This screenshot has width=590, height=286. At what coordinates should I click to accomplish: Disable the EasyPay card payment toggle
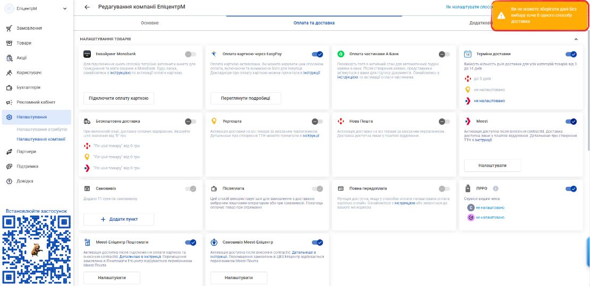pos(317,54)
